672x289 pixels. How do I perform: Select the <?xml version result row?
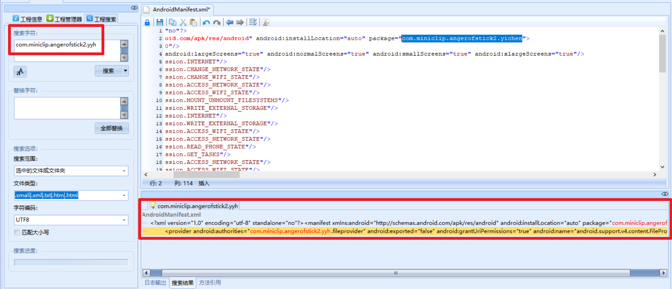tap(405, 223)
